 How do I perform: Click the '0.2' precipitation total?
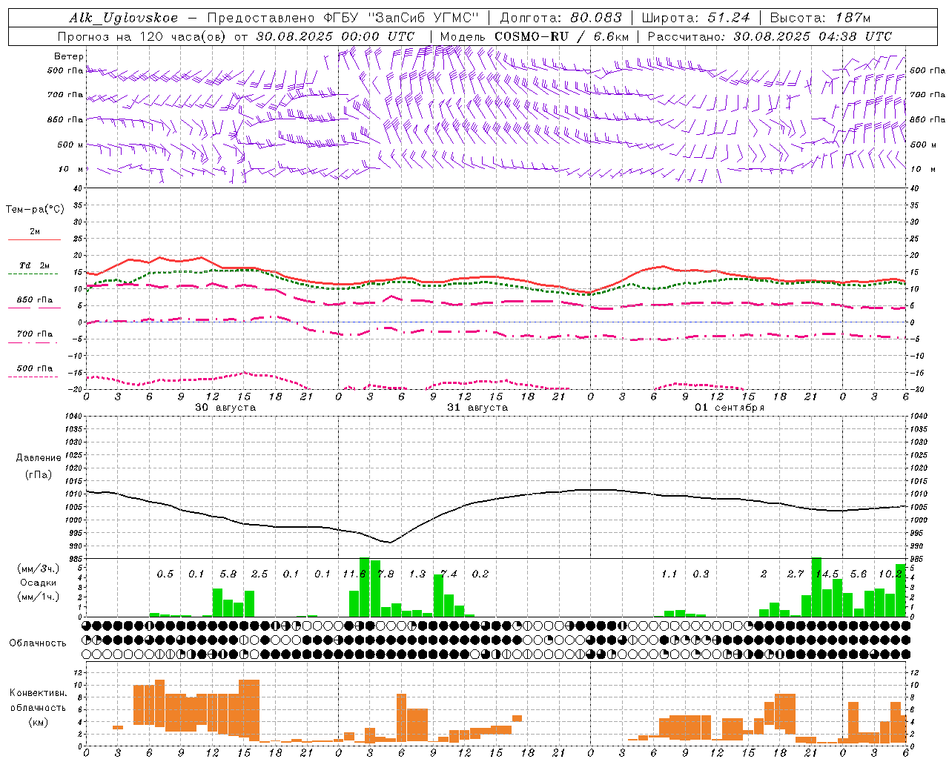tap(480, 574)
